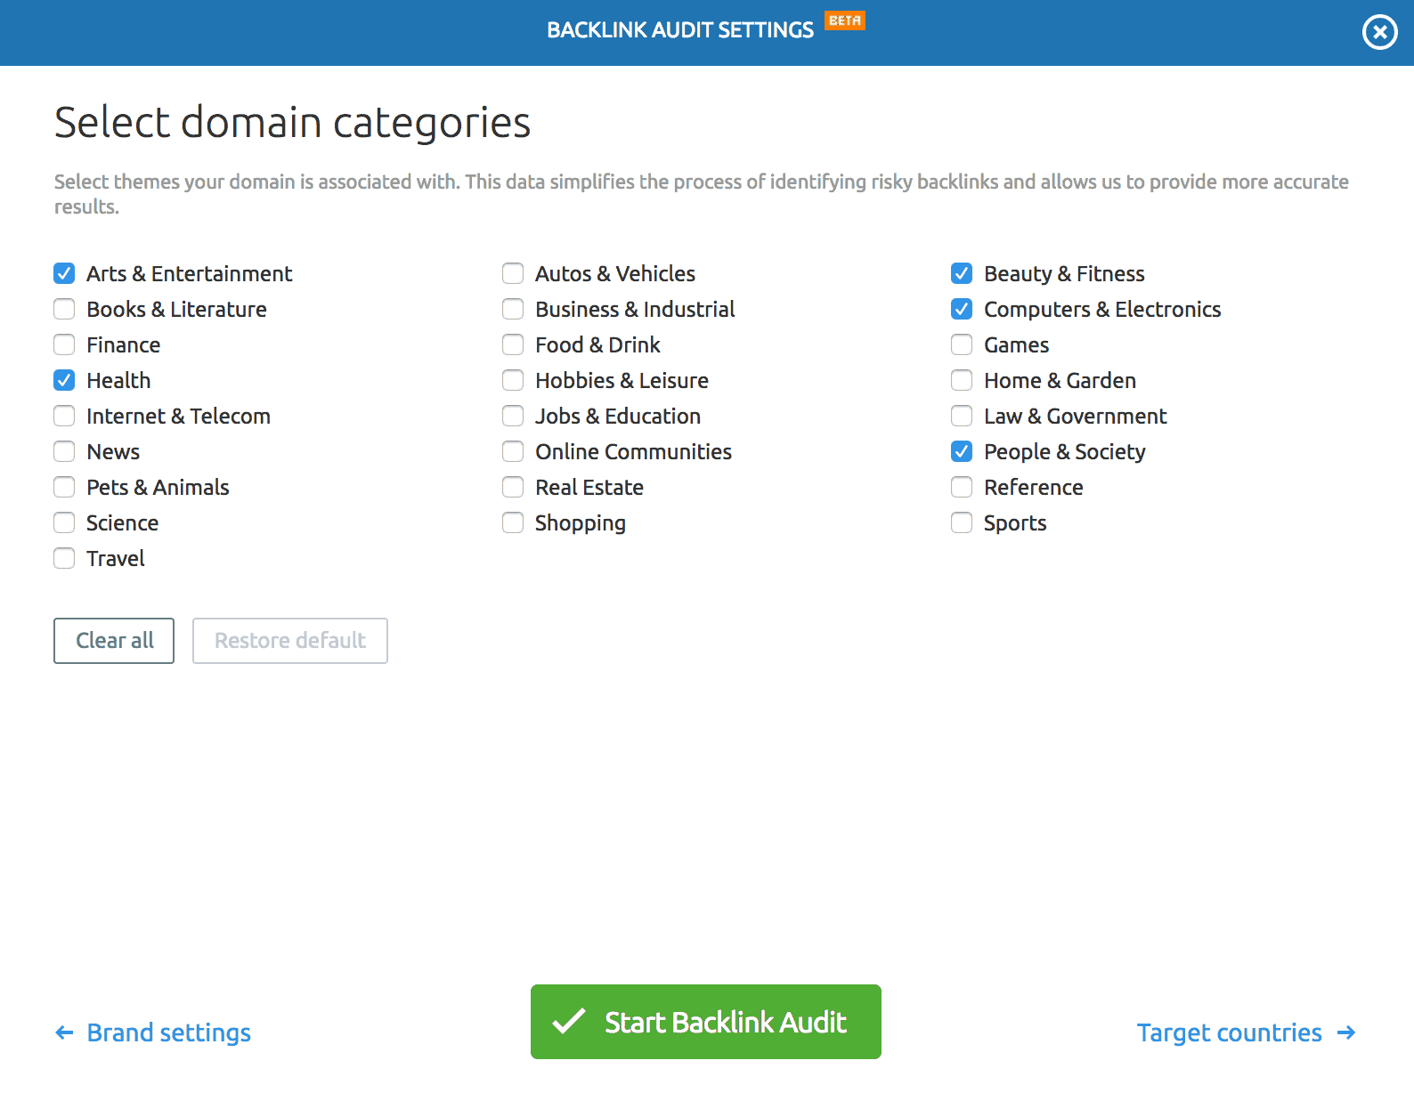Screen dimensions: 1414x1109
Task: Click the BETA badge in header
Action: pos(844,20)
